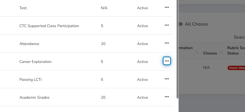This screenshot has width=245, height=112.
Task: Open the more options menu for Test
Action: [167, 7]
